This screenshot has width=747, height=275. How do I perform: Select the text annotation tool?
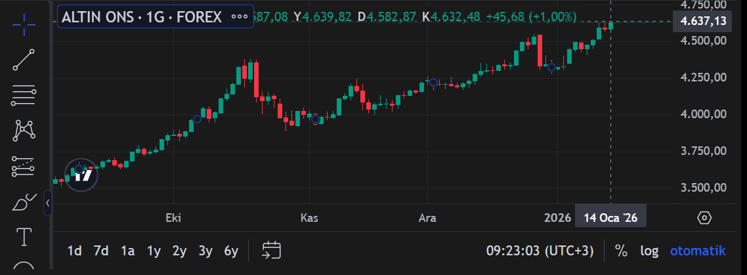pos(24,236)
